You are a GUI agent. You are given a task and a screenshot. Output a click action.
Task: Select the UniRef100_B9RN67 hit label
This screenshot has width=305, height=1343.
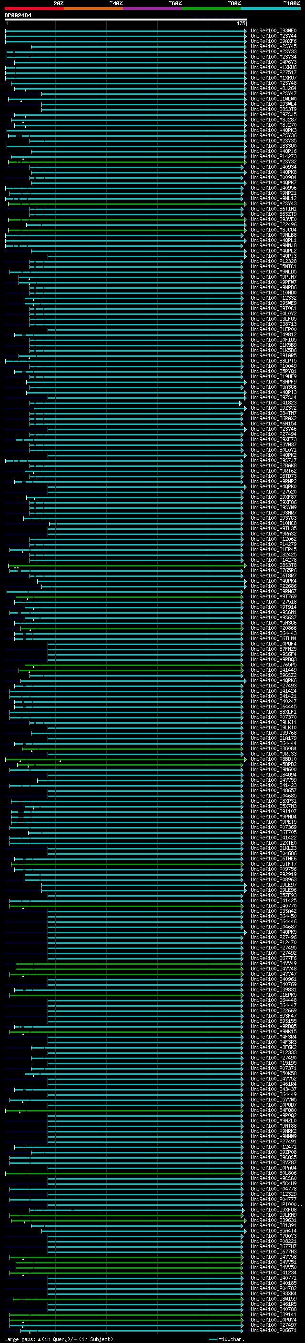click(273, 592)
